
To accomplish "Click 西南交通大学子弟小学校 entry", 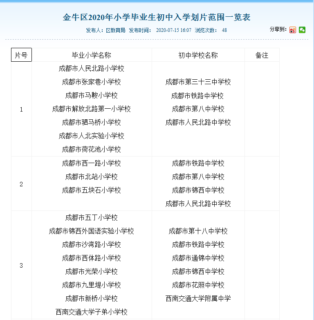I will tap(92, 312).
